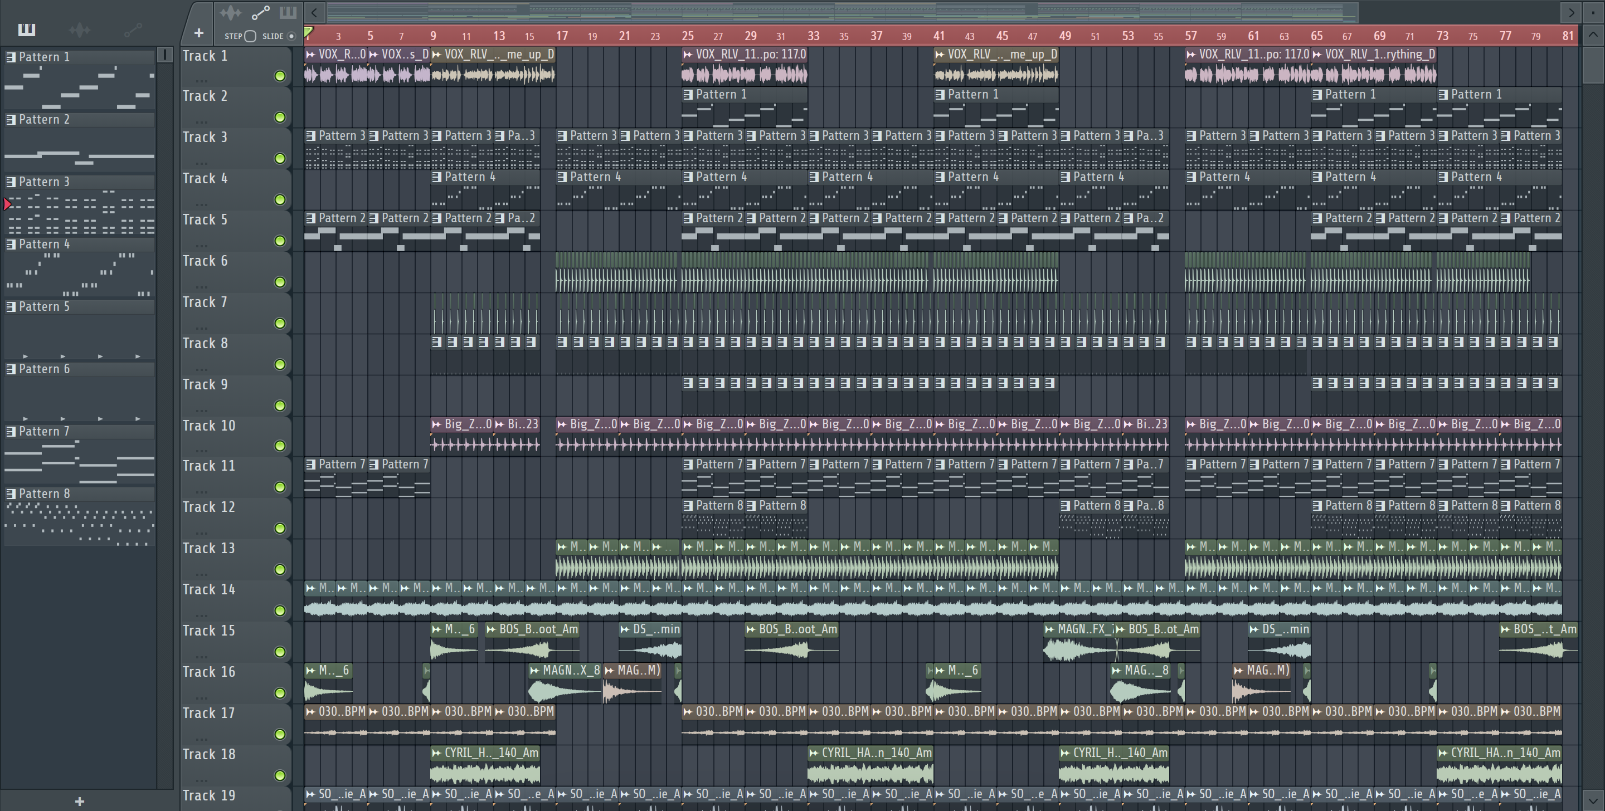Click bar 57 on the timeline ruler
This screenshot has height=811, width=1605.
[x=1191, y=36]
